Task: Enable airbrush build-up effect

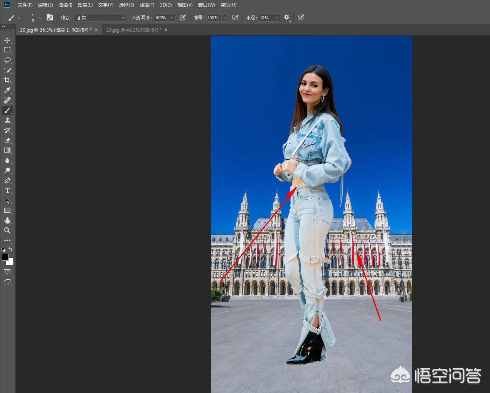Action: [235, 17]
